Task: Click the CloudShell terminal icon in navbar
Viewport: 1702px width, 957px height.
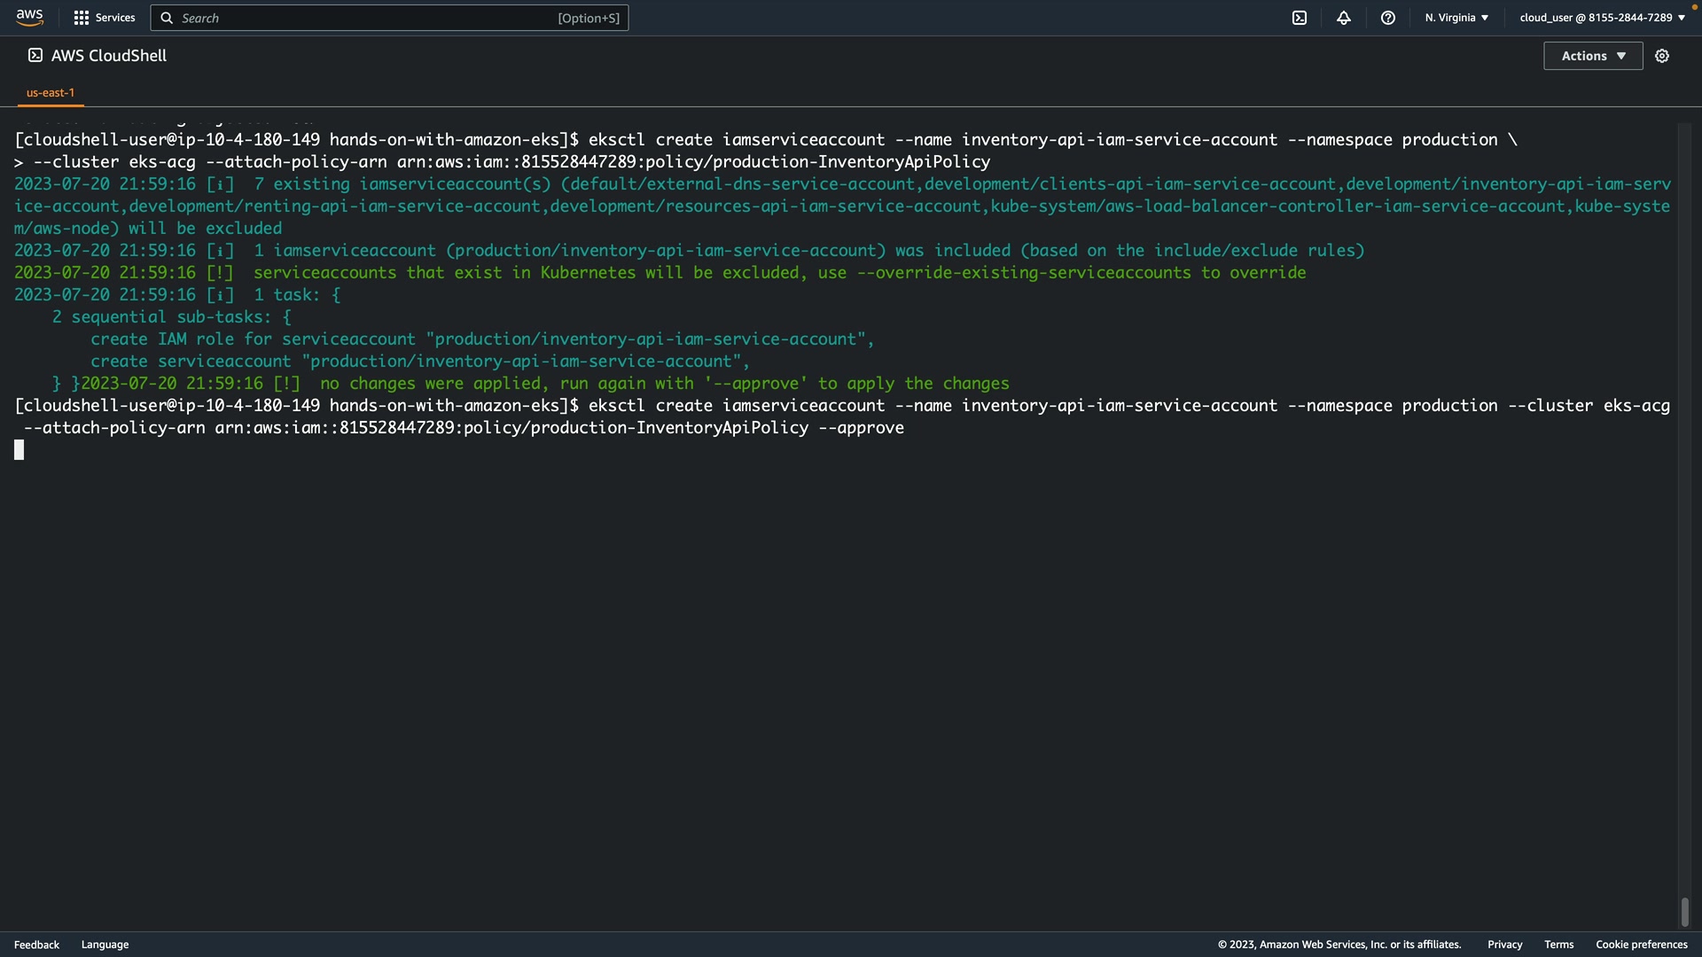Action: coord(1300,18)
